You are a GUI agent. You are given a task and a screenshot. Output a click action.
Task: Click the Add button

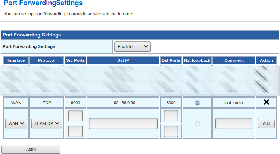[x=266, y=123]
